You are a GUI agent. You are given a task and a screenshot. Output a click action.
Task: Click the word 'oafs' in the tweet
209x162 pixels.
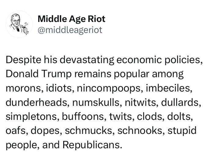(16, 131)
